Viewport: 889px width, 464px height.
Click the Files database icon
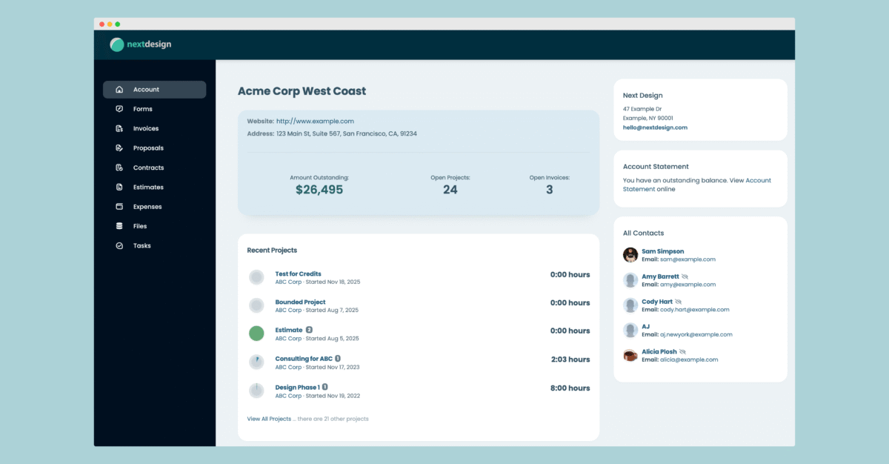(x=119, y=225)
